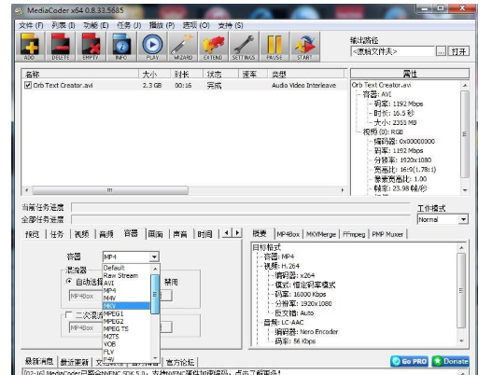This screenshot has height=375, width=492.
Task: Click the container dropdown list scrollbar thumb
Action: pos(155,294)
